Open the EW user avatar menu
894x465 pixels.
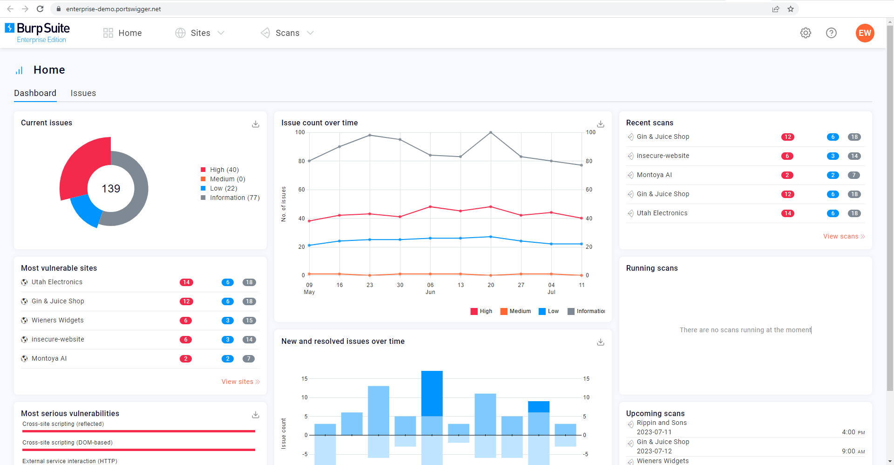(865, 33)
